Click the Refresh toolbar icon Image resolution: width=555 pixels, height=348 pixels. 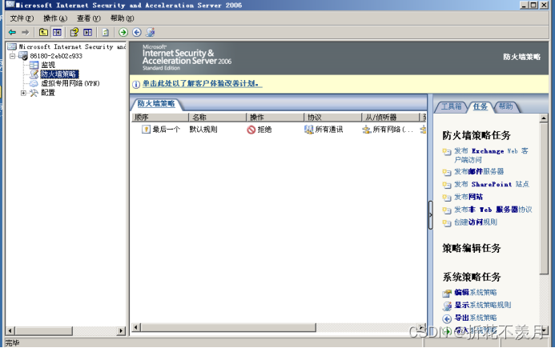point(105,32)
